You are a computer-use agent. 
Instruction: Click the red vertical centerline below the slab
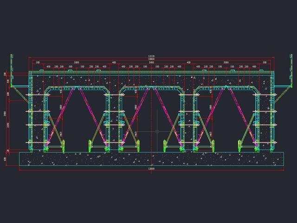151,170
